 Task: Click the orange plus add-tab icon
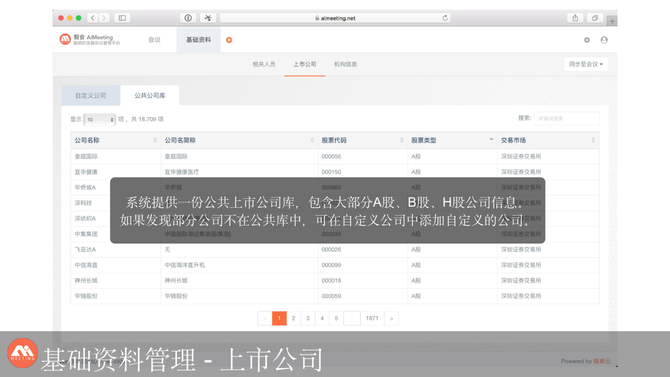pyautogui.click(x=229, y=40)
